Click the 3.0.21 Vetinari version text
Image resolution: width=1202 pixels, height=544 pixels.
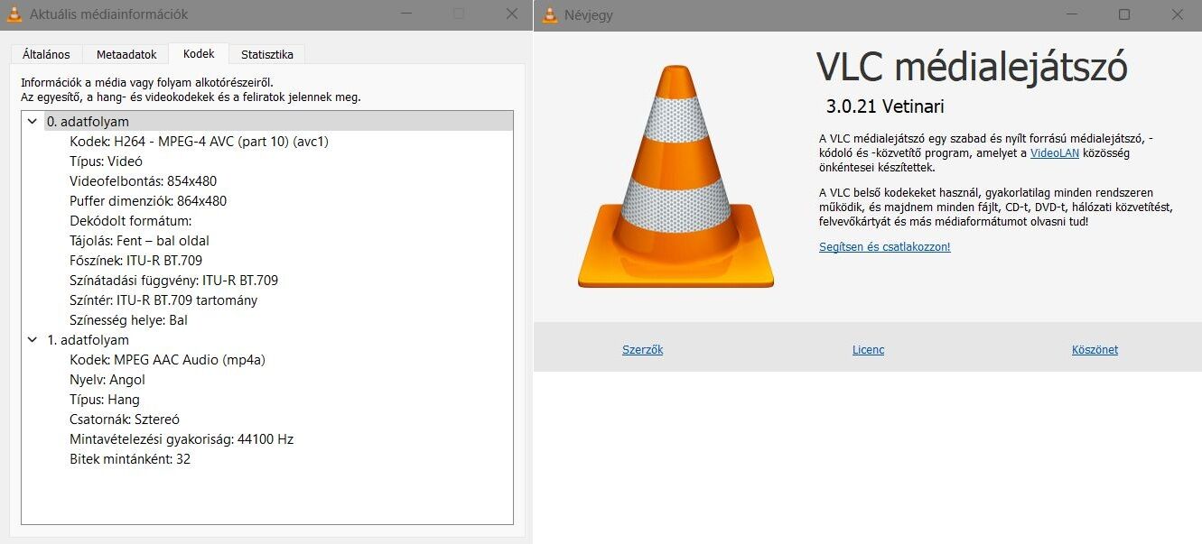click(x=885, y=106)
